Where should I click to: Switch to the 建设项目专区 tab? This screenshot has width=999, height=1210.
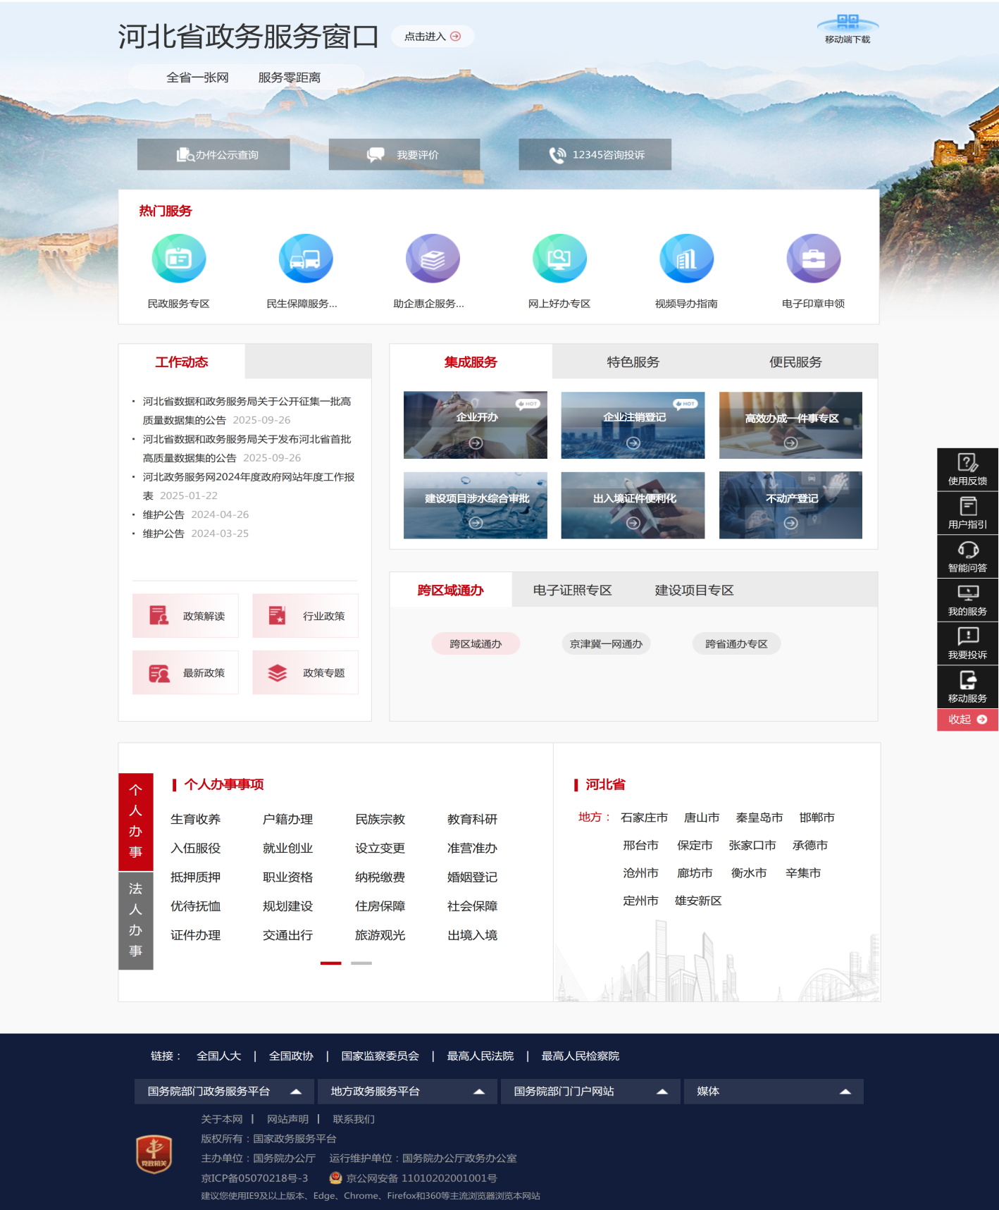tap(695, 590)
